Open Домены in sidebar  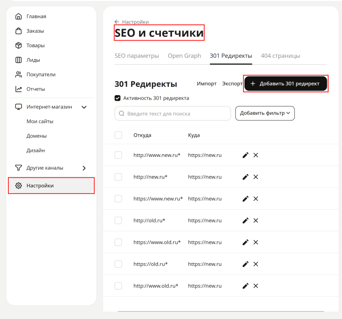click(x=37, y=136)
